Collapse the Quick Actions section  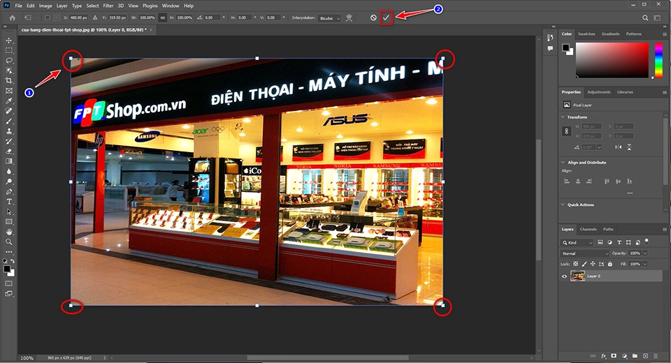(563, 205)
